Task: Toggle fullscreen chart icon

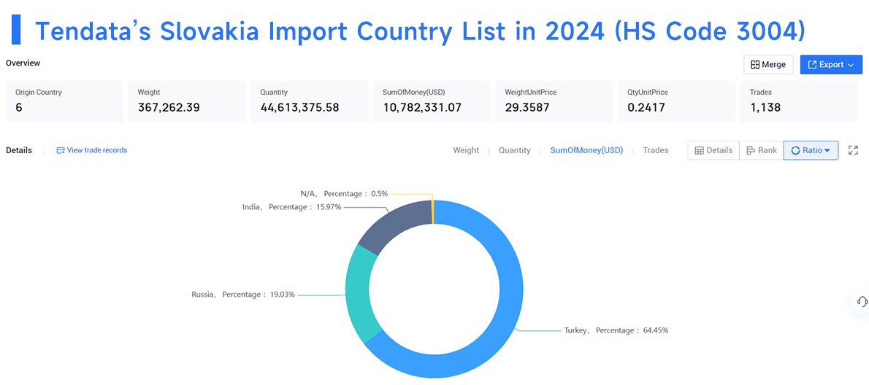Action: [x=854, y=150]
